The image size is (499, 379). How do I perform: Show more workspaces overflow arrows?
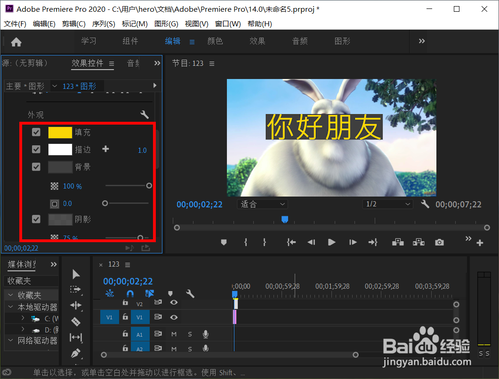click(x=422, y=41)
